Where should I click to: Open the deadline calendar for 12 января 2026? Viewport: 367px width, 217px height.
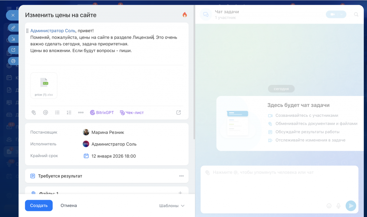[x=113, y=156]
